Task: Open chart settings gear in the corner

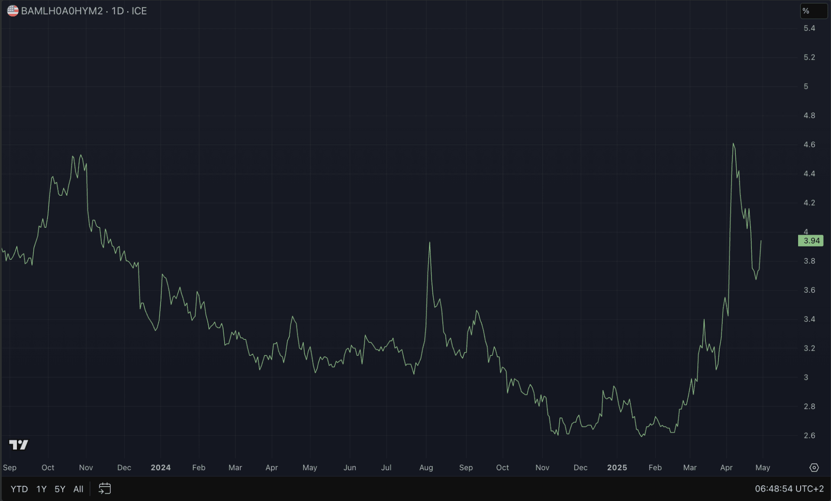Action: point(814,468)
